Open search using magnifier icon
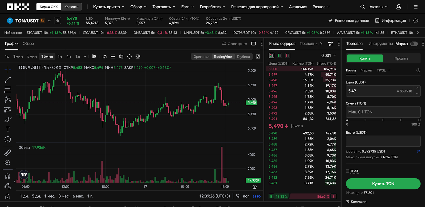425x207 pixels. pyautogui.click(x=362, y=7)
